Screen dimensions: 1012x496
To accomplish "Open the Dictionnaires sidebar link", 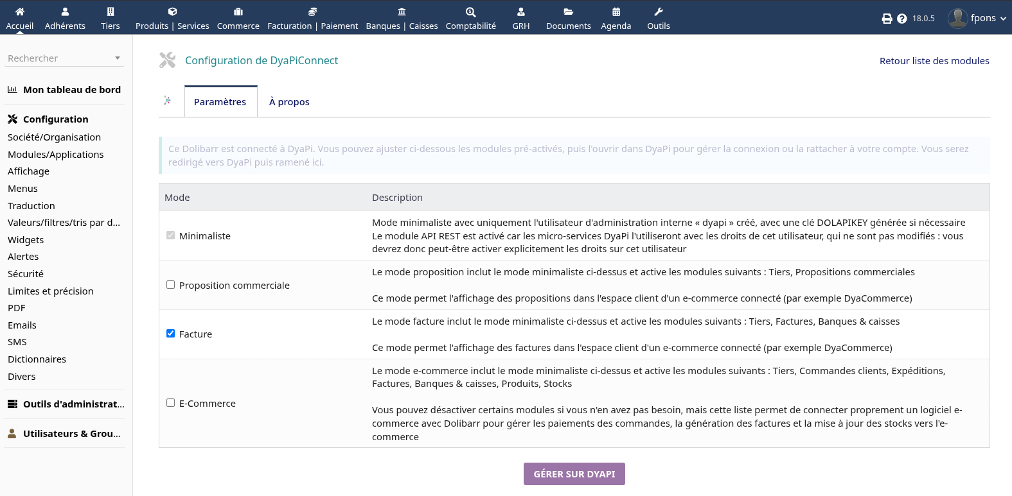I will click(37, 359).
